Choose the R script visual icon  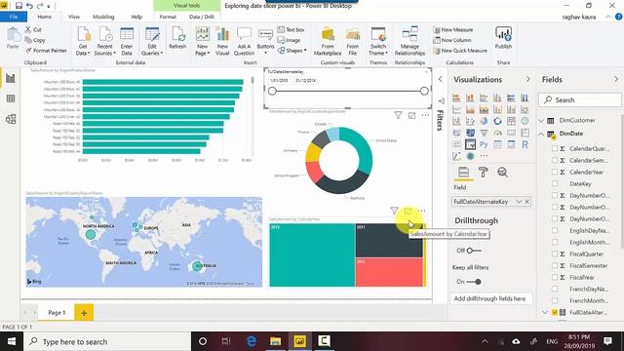(525, 144)
